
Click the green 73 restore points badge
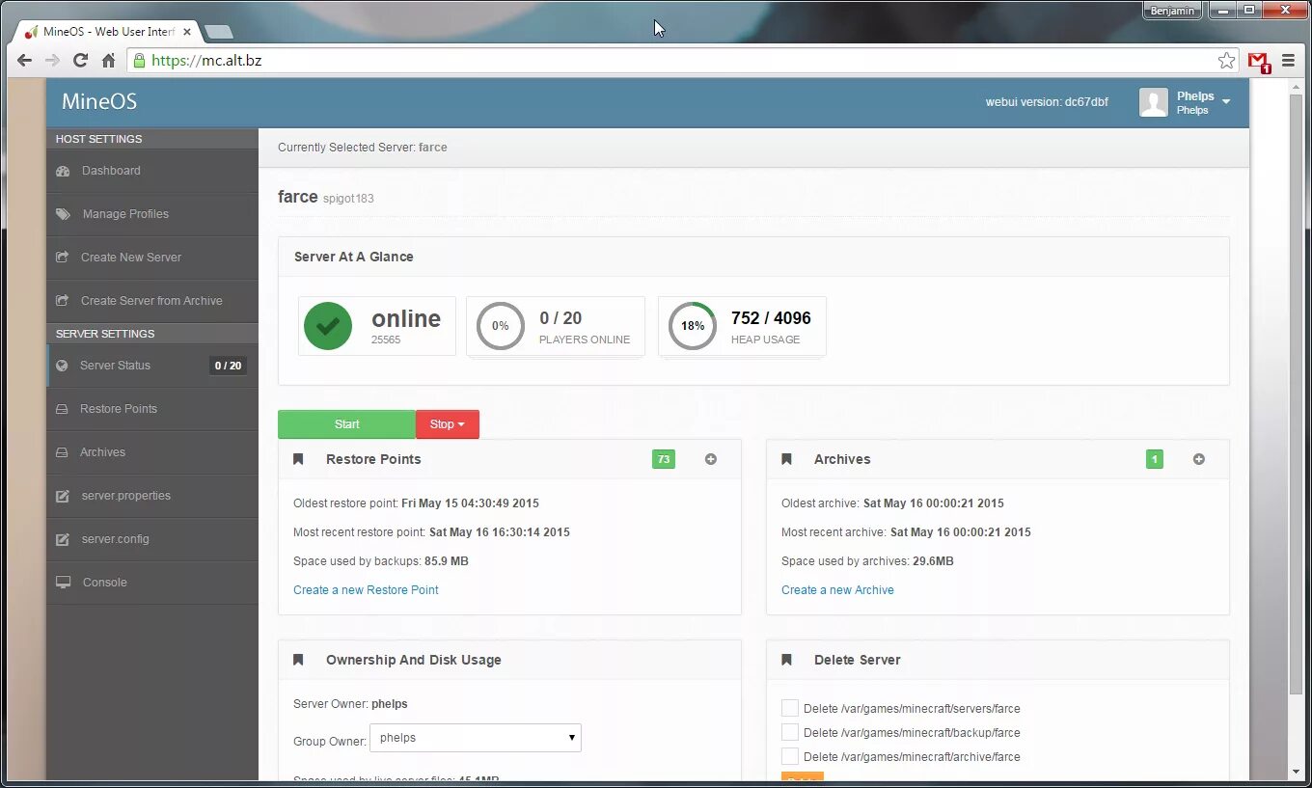coord(664,459)
